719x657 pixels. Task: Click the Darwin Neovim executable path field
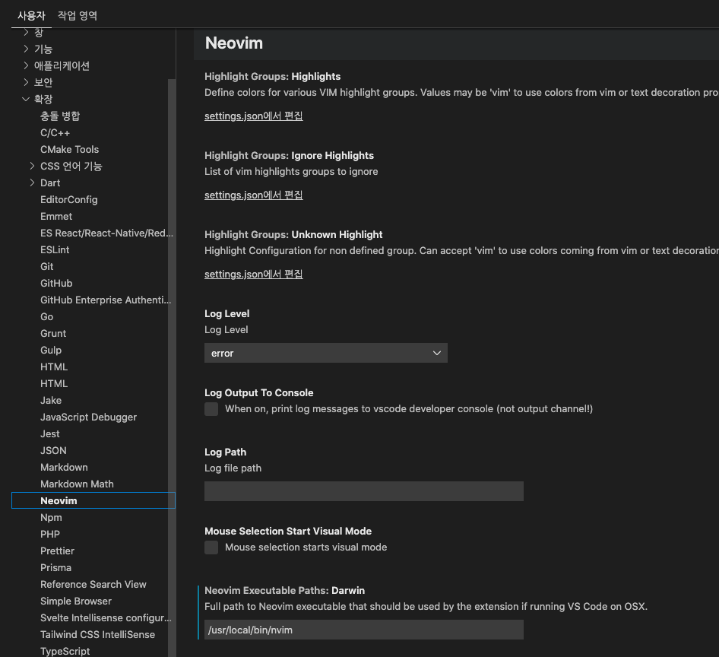[363, 630]
